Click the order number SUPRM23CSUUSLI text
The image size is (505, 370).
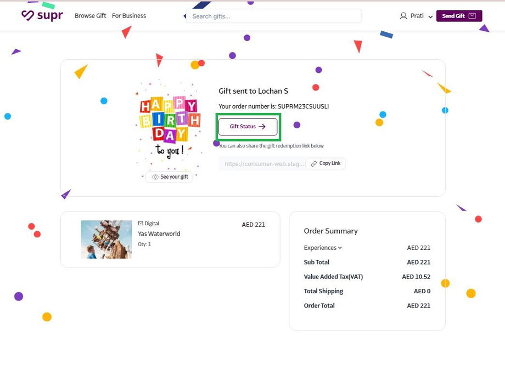tap(303, 106)
